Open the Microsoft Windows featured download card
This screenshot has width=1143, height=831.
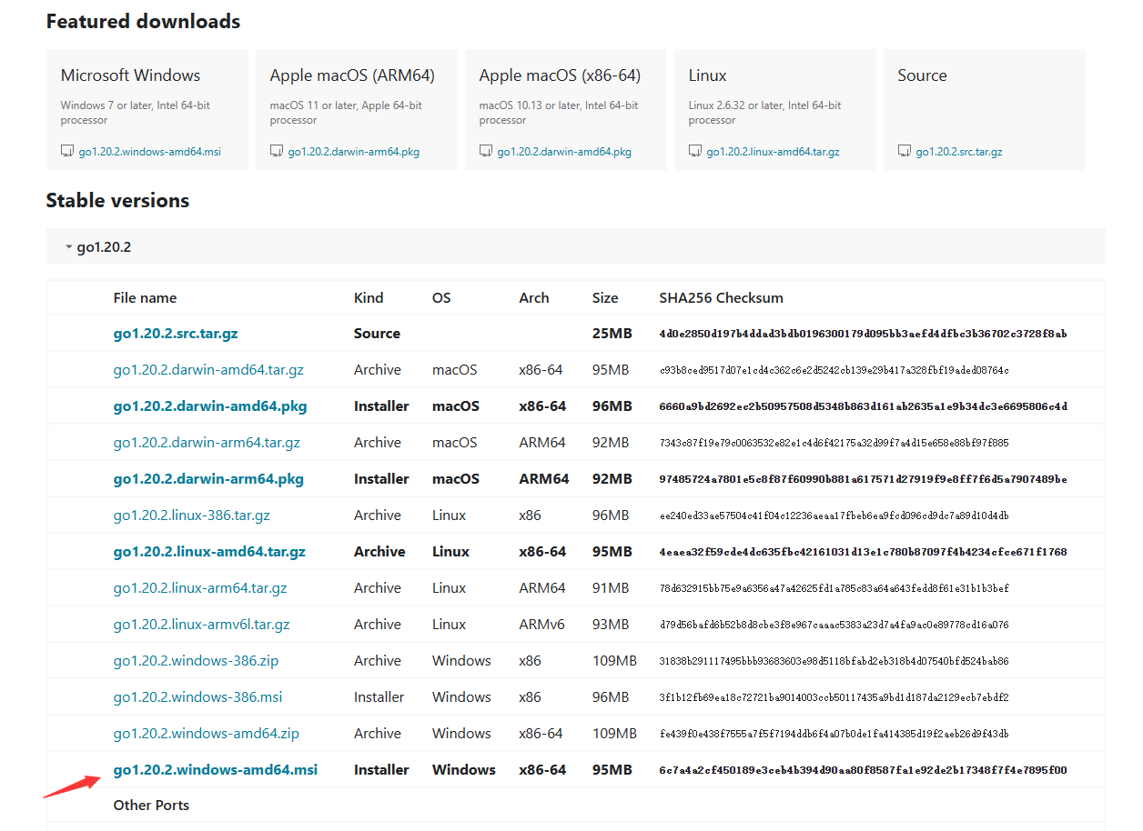click(x=147, y=110)
